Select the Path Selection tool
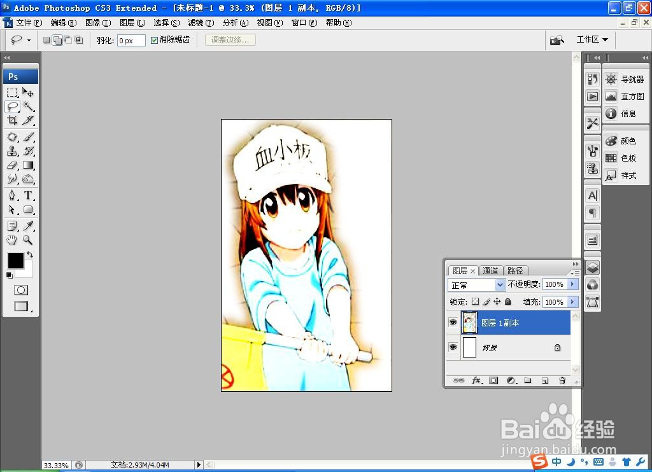 pyautogui.click(x=12, y=209)
